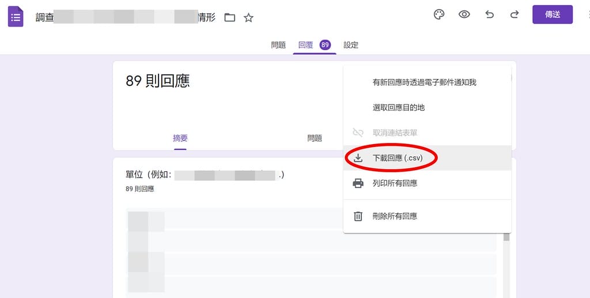Click the download arrow icon
This screenshot has width=590, height=298.
point(358,158)
